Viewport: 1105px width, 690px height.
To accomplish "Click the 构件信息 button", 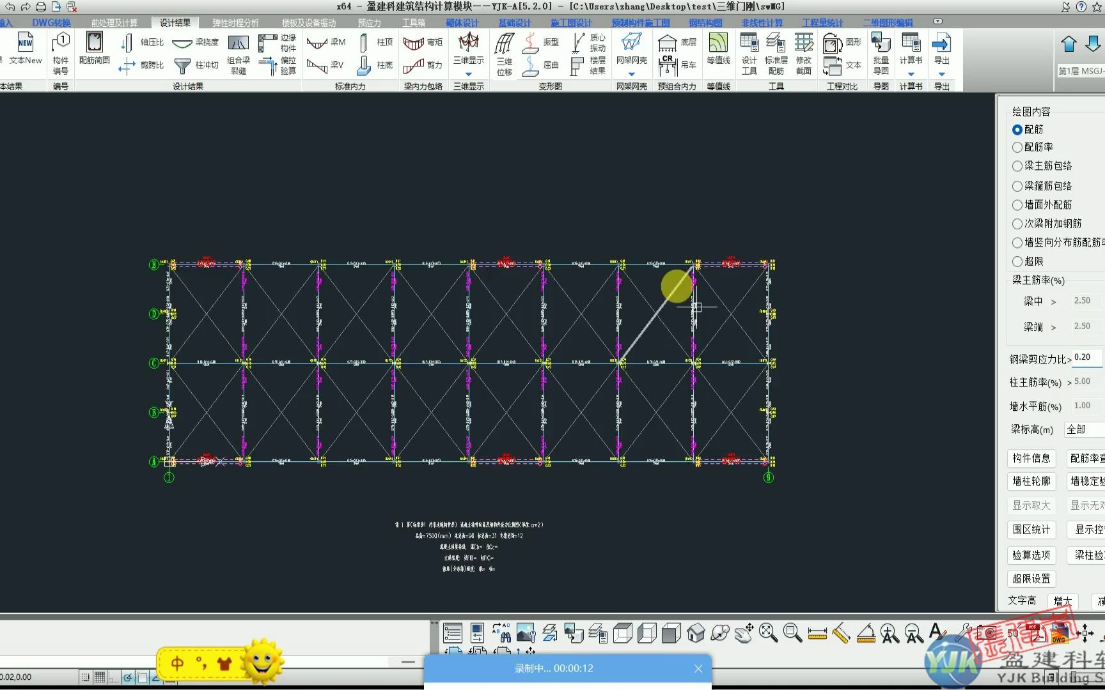I will coord(1031,458).
